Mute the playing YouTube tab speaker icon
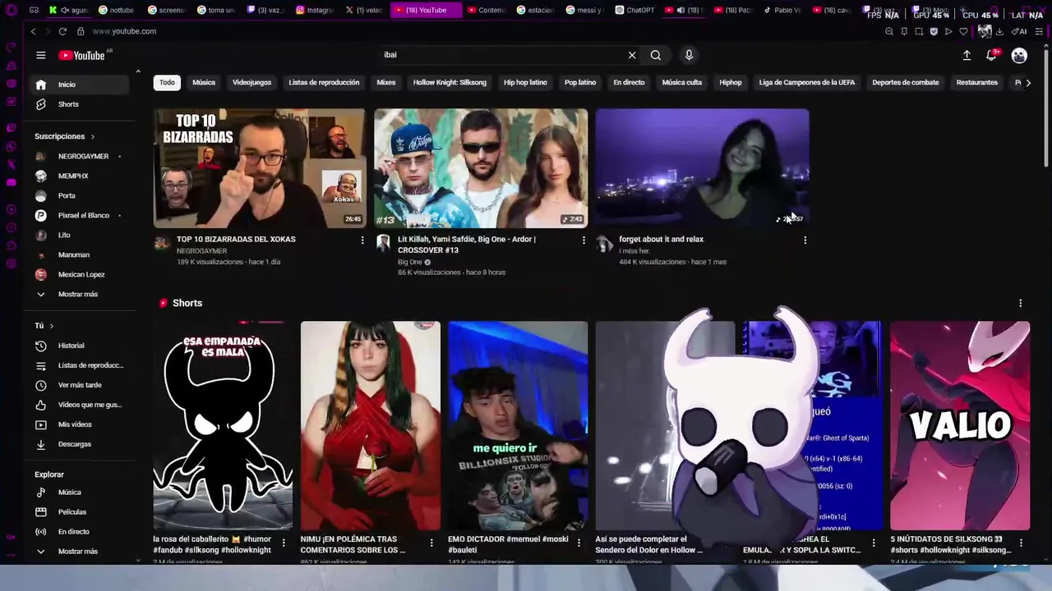Image resolution: width=1052 pixels, height=591 pixels. click(681, 10)
